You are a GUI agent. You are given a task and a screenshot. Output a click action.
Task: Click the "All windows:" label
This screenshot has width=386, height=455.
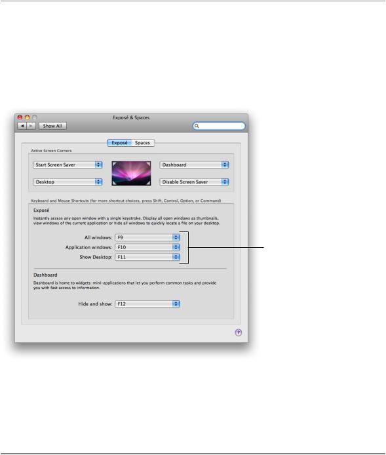pyautogui.click(x=98, y=237)
